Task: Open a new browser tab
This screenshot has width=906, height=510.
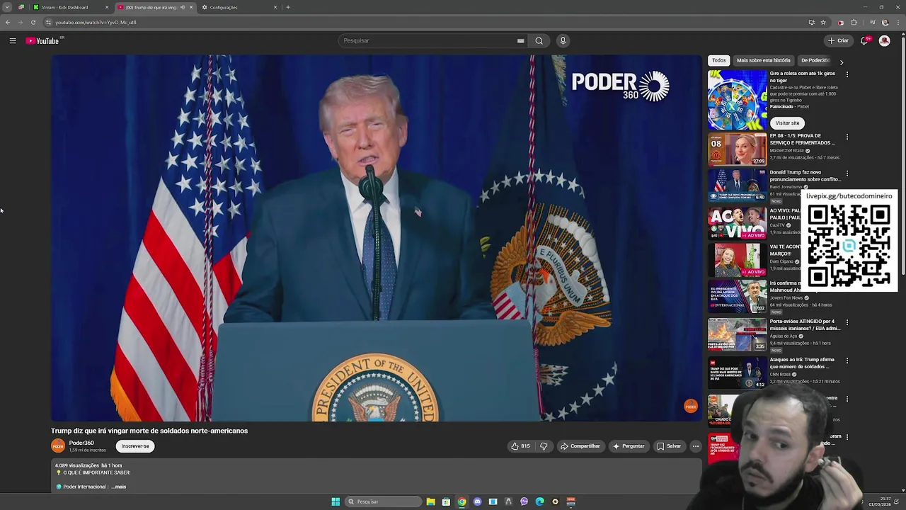Action: [288, 7]
